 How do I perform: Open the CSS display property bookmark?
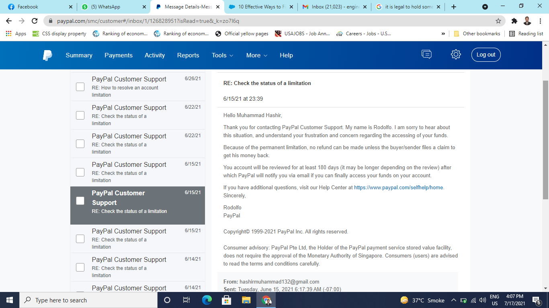[x=59, y=34]
